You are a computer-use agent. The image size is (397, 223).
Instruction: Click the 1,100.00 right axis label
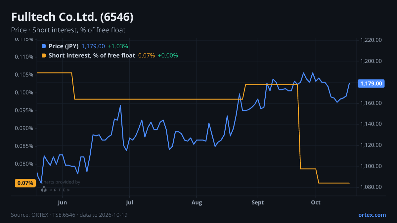point(371,166)
